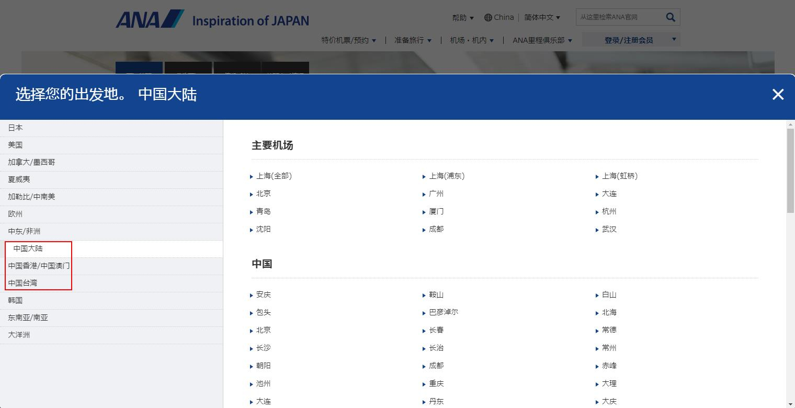The height and width of the screenshot is (408, 795).
Task: Select 中国香港/中国澳门 region
Action: click(x=39, y=266)
